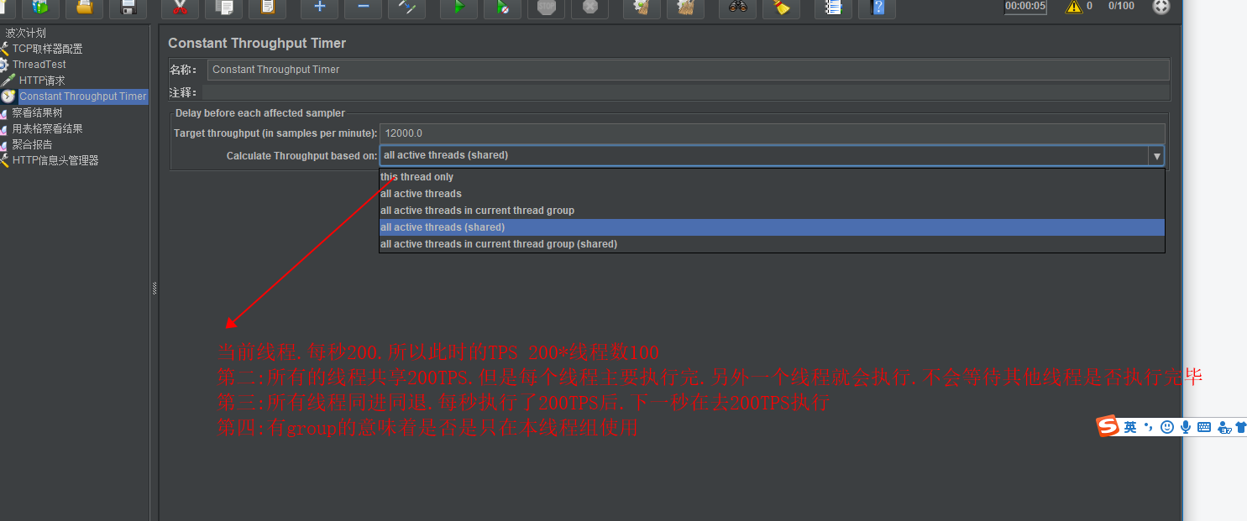Start the test with the green play icon
This screenshot has height=521, width=1247.
(x=458, y=9)
